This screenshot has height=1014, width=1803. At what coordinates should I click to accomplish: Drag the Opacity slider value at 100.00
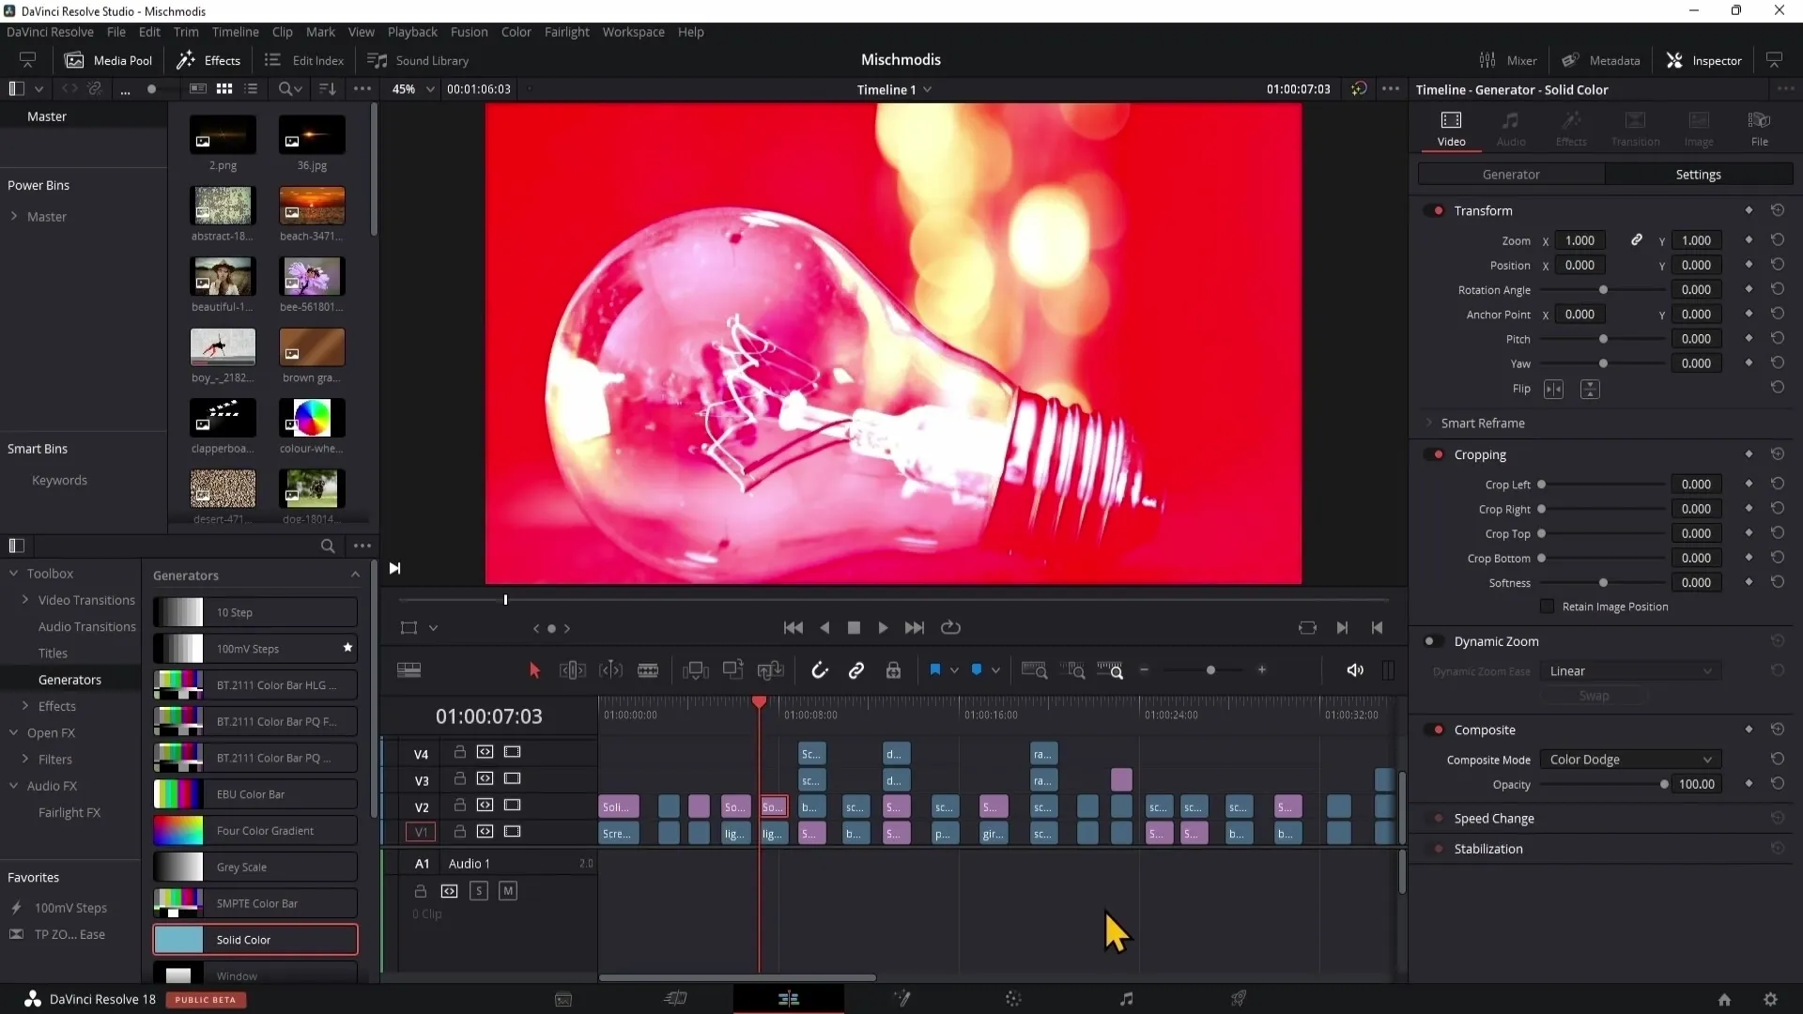click(1664, 784)
